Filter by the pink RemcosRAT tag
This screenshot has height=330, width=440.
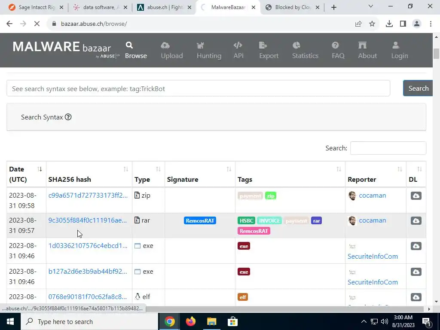click(x=254, y=231)
